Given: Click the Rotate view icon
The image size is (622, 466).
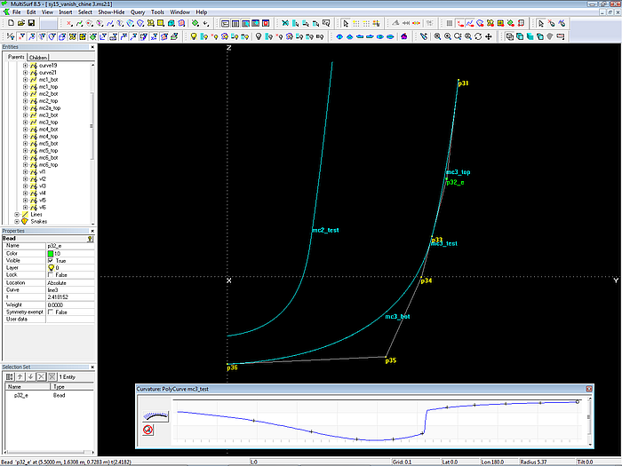Looking at the screenshot, I should [479, 36].
